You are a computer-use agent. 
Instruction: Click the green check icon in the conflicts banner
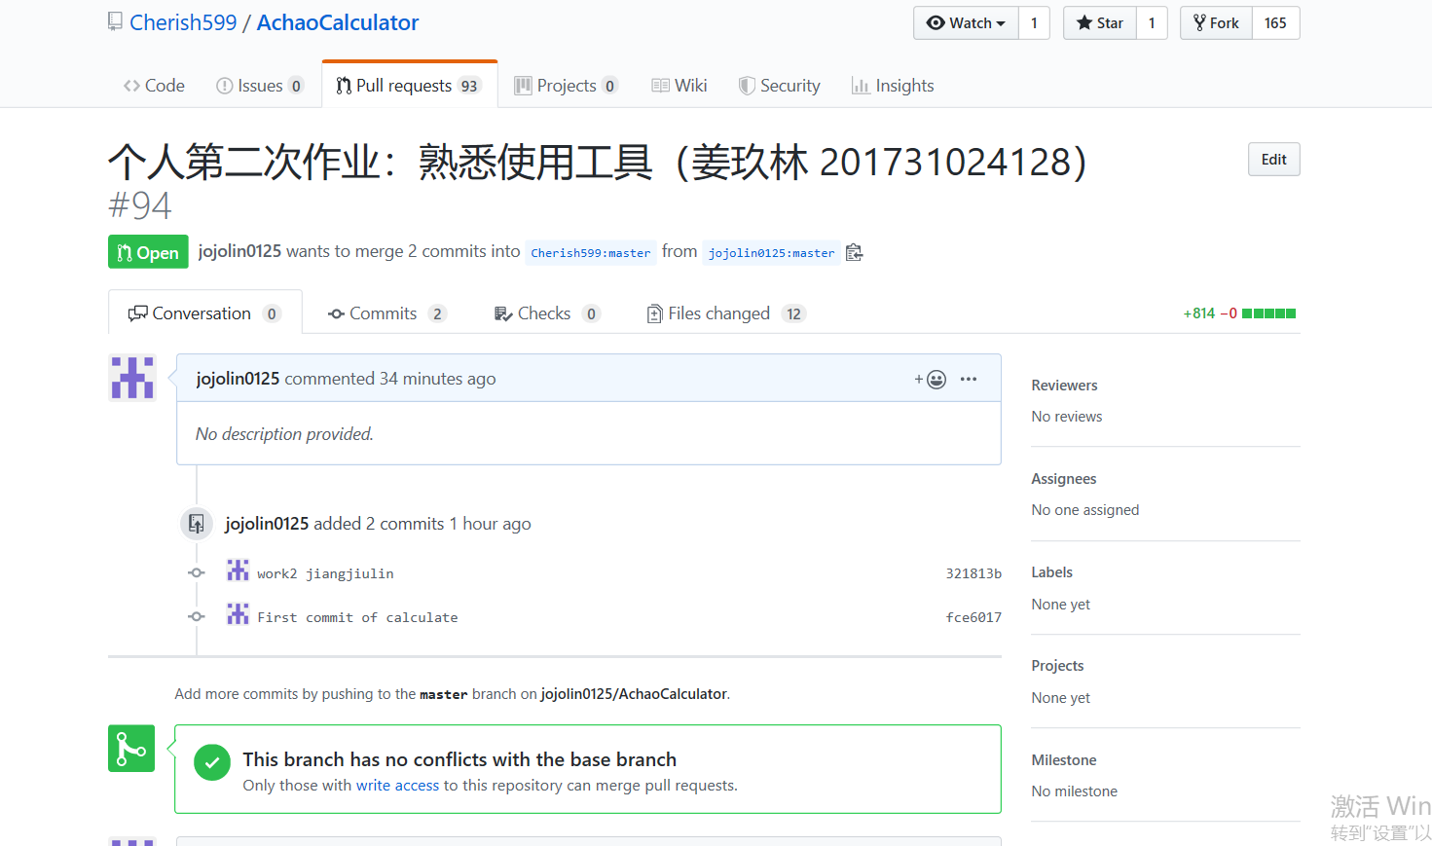(x=212, y=762)
